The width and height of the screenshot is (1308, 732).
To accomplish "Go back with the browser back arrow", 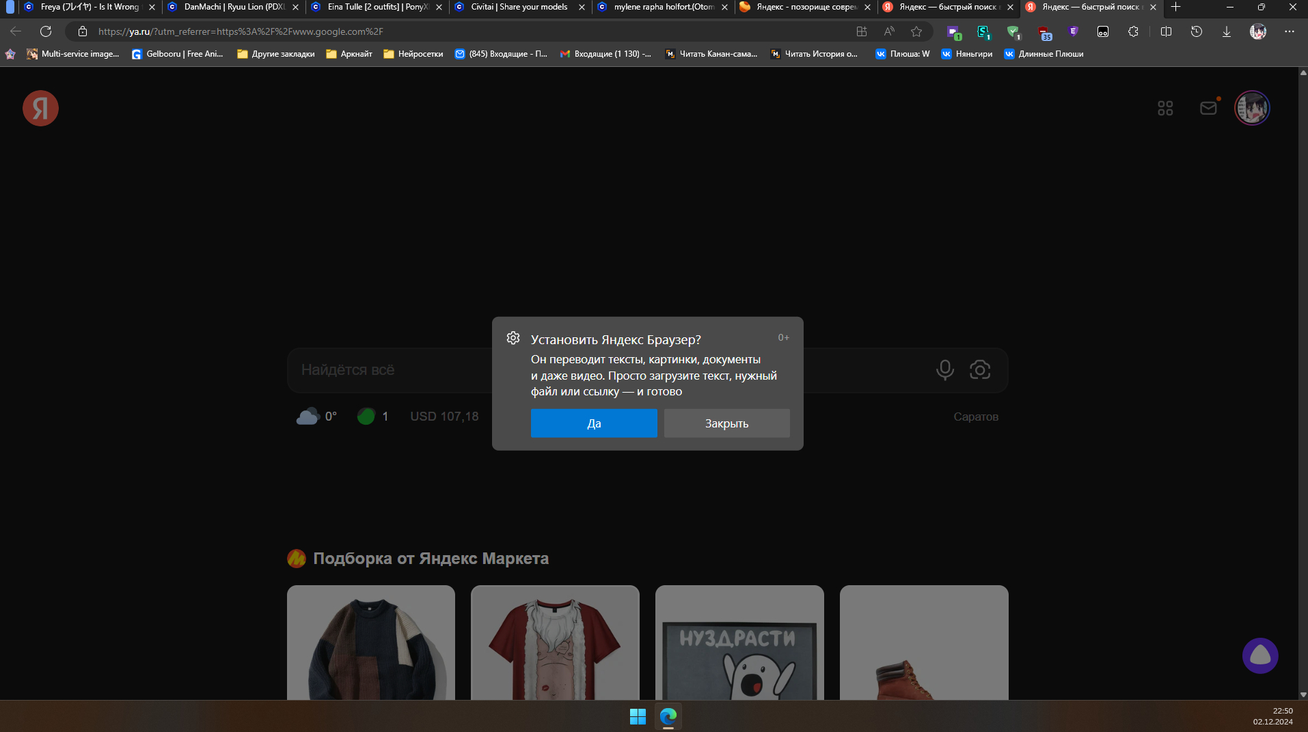I will pyautogui.click(x=16, y=31).
